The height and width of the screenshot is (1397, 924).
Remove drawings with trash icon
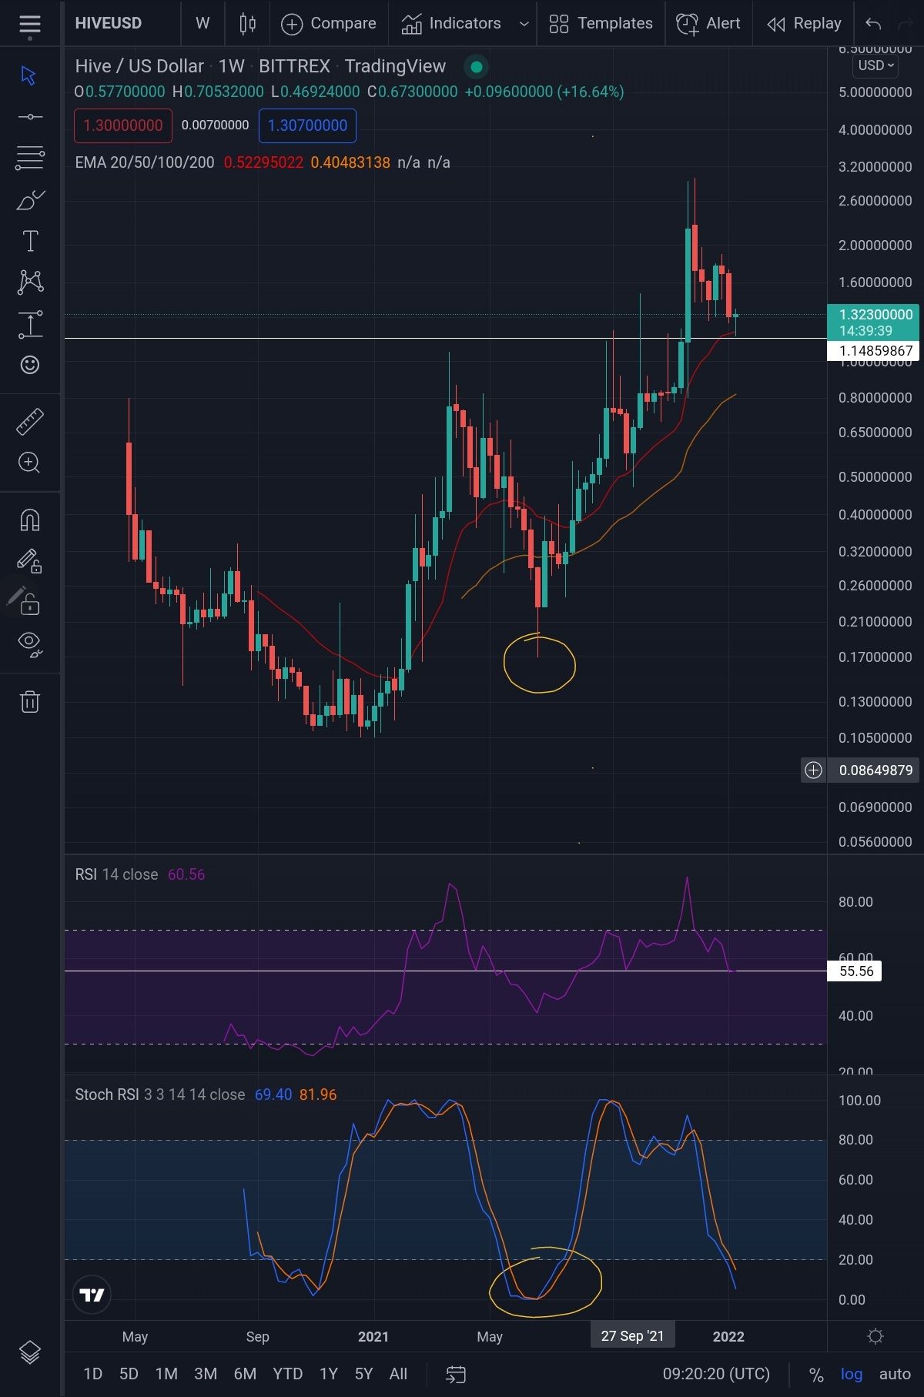(x=29, y=701)
